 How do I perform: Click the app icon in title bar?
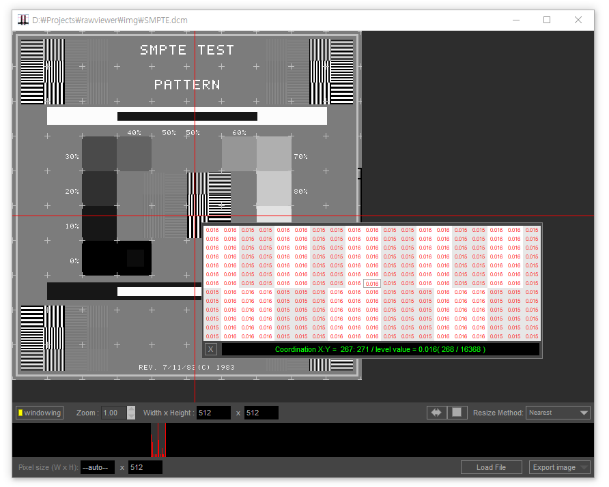pyautogui.click(x=23, y=20)
